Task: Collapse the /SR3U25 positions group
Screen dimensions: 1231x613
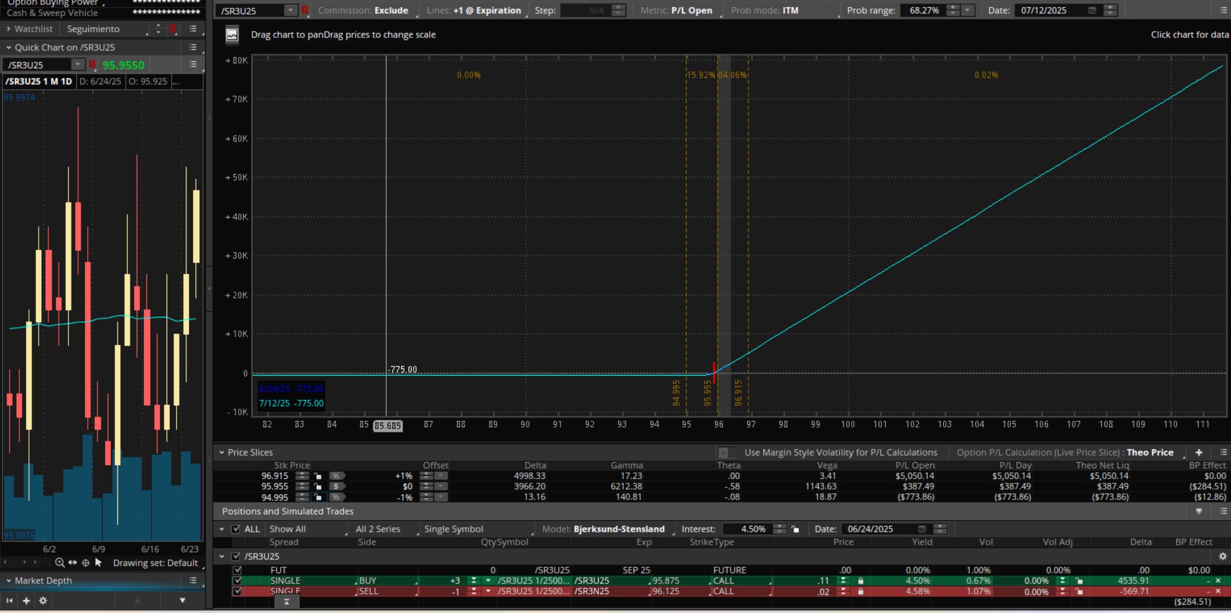Action: [x=222, y=556]
